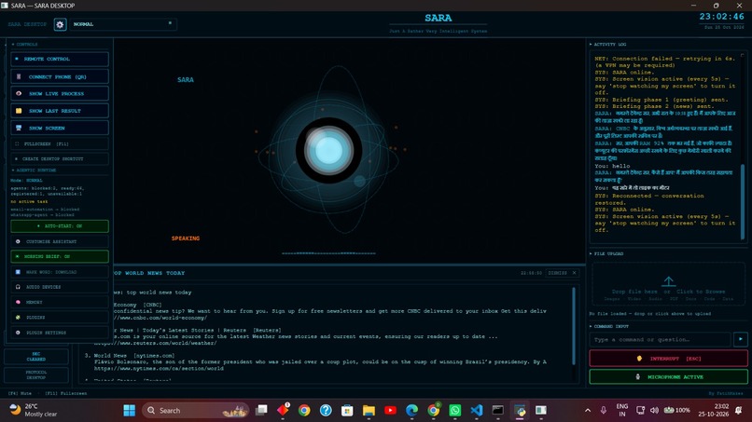Click the '[F4] Mute' status bar hint
The width and height of the screenshot is (752, 422).
point(20,393)
